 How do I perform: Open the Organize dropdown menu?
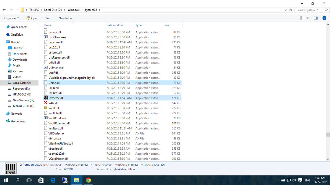11,18
